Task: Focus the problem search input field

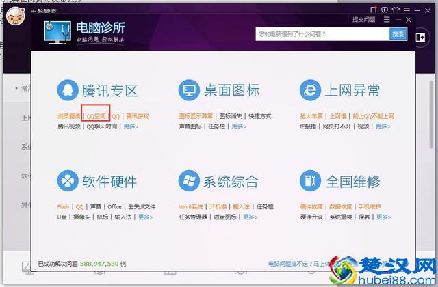Action: [322, 34]
